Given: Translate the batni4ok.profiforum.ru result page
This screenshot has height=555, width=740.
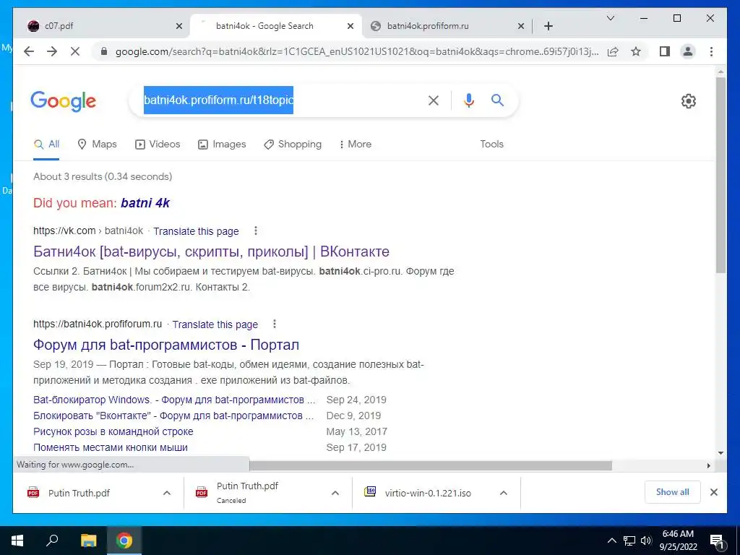Looking at the screenshot, I should click(x=215, y=324).
